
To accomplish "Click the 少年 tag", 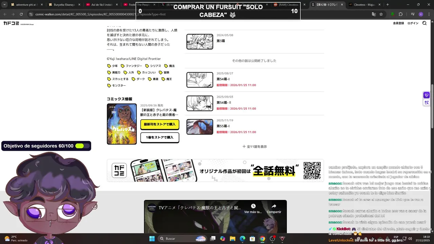I will (x=113, y=66).
